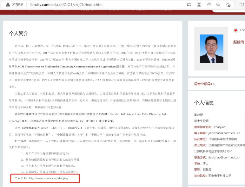The height and width of the screenshot is (187, 245).
Task: Click the zoom magnifier icon in address bar
Action: coord(218,5)
